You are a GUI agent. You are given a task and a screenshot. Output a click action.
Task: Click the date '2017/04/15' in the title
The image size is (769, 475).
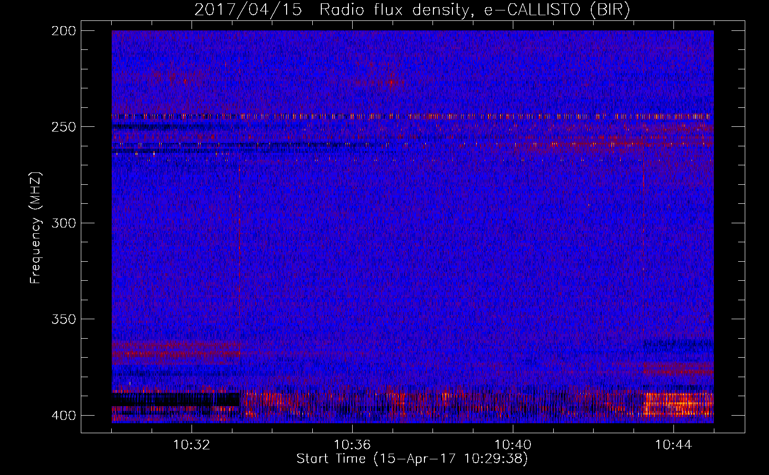click(248, 10)
